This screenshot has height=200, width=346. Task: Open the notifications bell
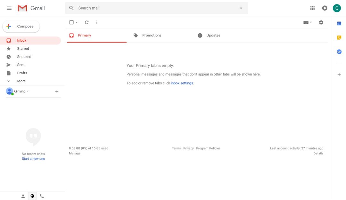click(x=325, y=8)
